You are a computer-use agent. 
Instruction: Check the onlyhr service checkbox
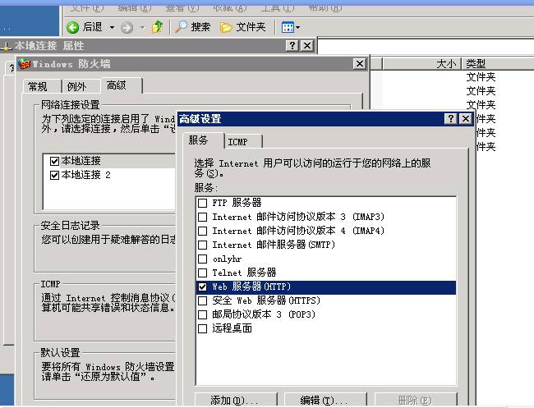click(x=203, y=259)
